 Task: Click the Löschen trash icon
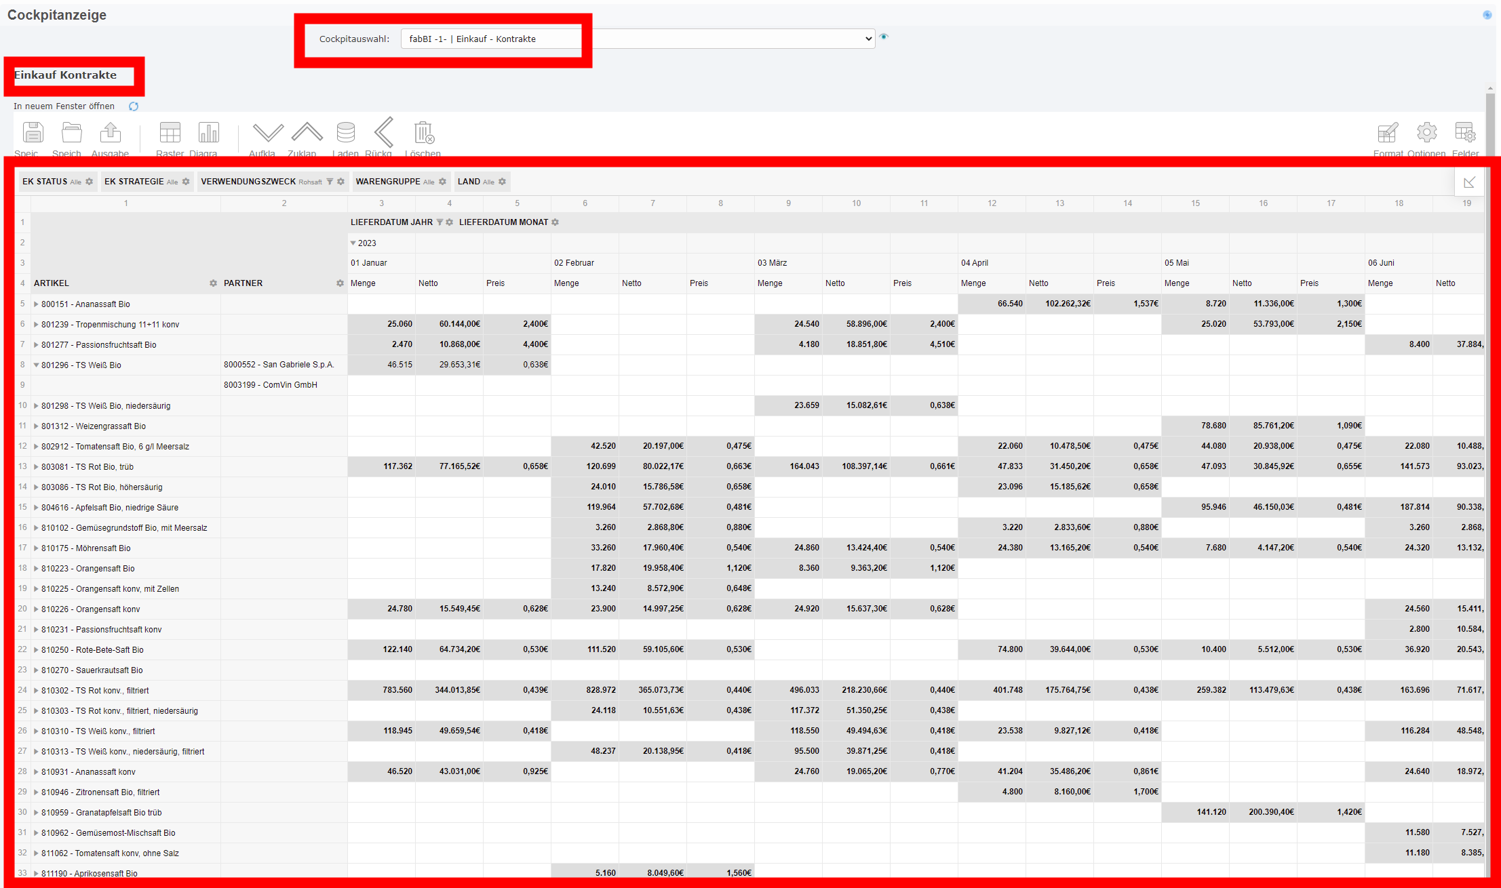[x=423, y=133]
